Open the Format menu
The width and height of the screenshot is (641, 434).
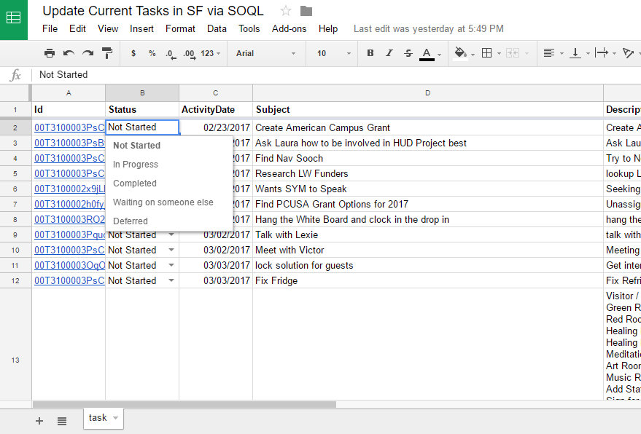[x=180, y=28]
